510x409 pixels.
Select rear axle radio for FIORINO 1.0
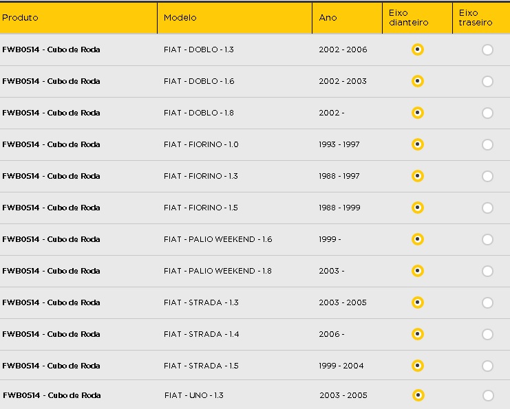[487, 145]
